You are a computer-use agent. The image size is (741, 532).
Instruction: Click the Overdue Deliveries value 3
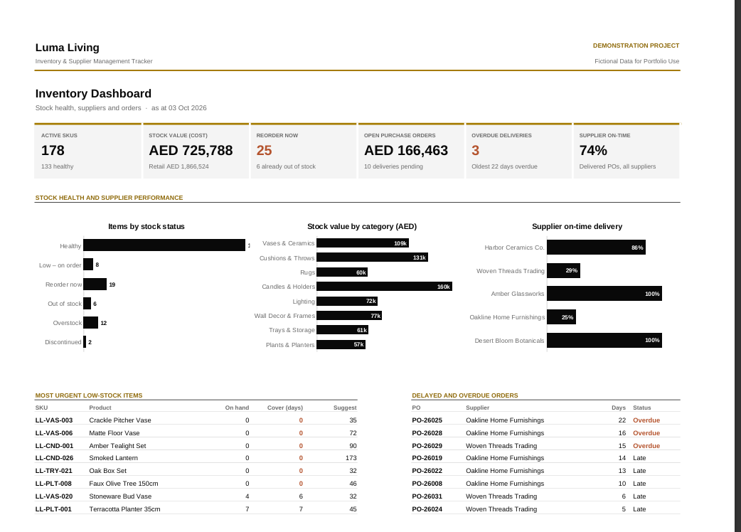(x=476, y=150)
